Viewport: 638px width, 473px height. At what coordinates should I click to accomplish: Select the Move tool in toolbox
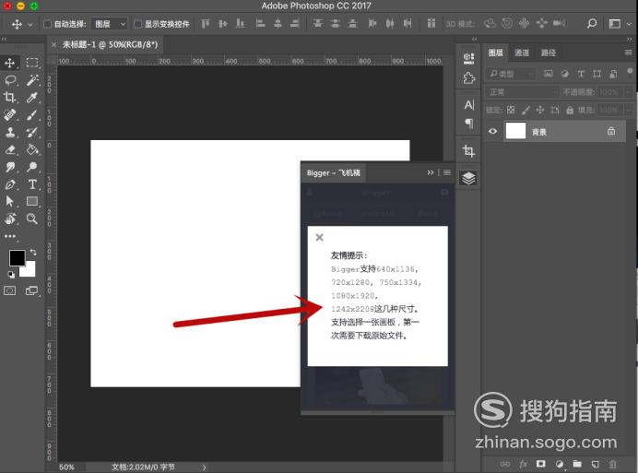[x=10, y=63]
